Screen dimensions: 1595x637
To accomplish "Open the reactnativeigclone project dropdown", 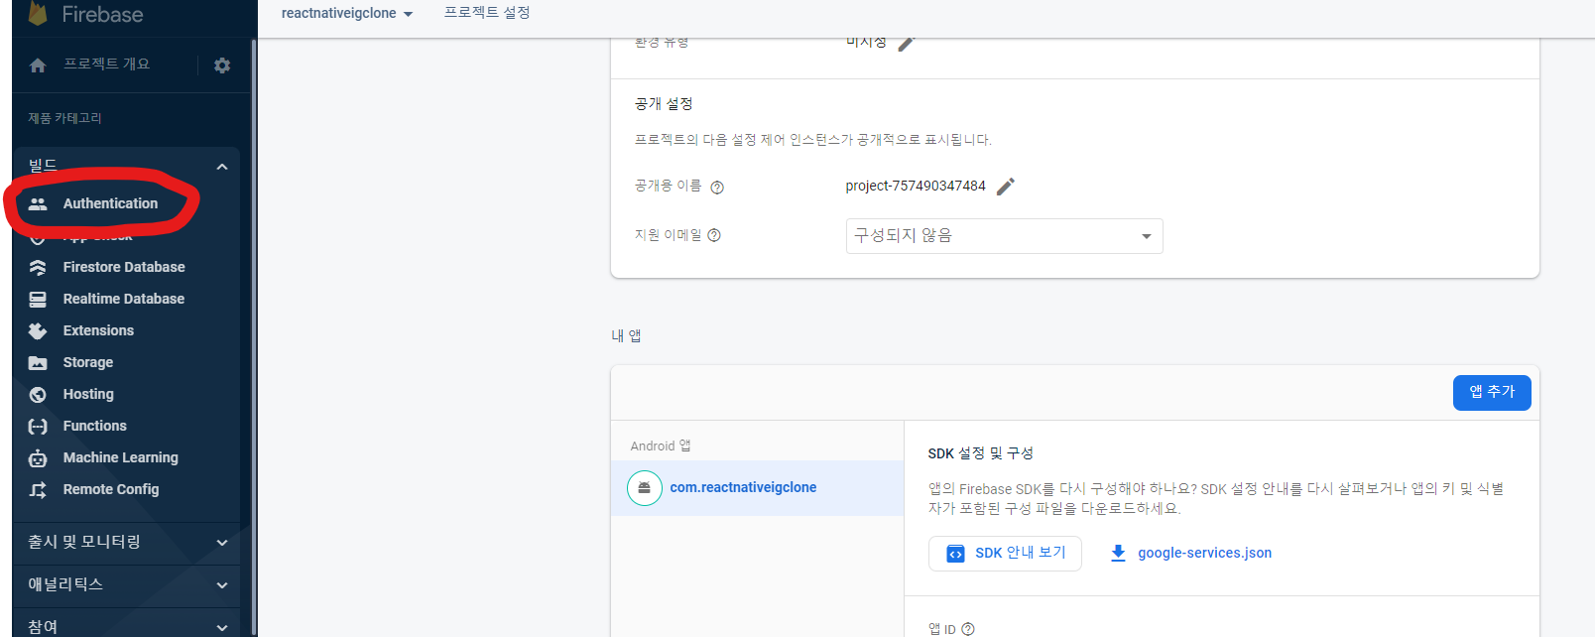I will click(x=347, y=13).
